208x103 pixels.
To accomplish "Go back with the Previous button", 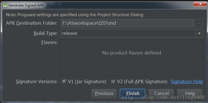I will [x=104, y=93].
